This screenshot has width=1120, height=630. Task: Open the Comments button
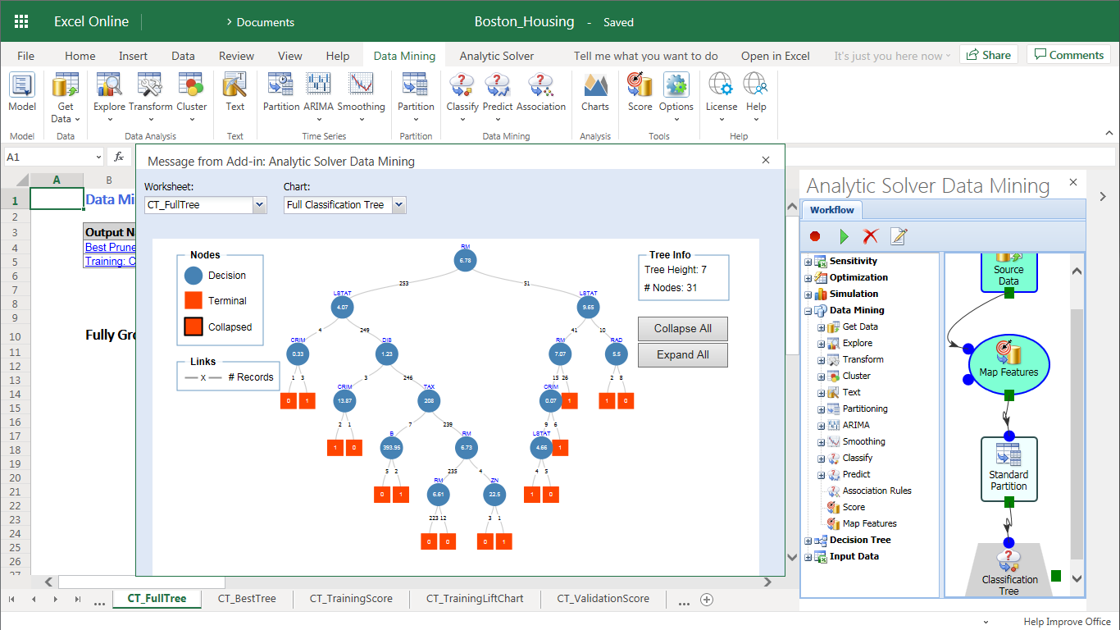click(1068, 55)
